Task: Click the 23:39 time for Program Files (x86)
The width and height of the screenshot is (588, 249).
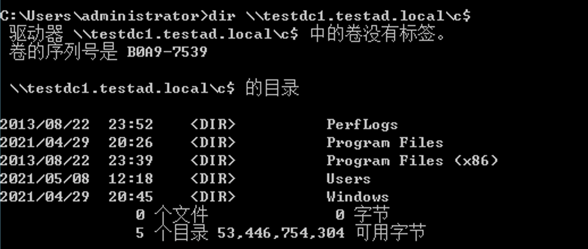Action: [131, 161]
